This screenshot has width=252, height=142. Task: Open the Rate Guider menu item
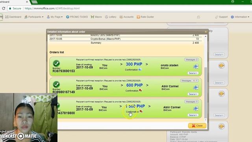tap(145, 17)
